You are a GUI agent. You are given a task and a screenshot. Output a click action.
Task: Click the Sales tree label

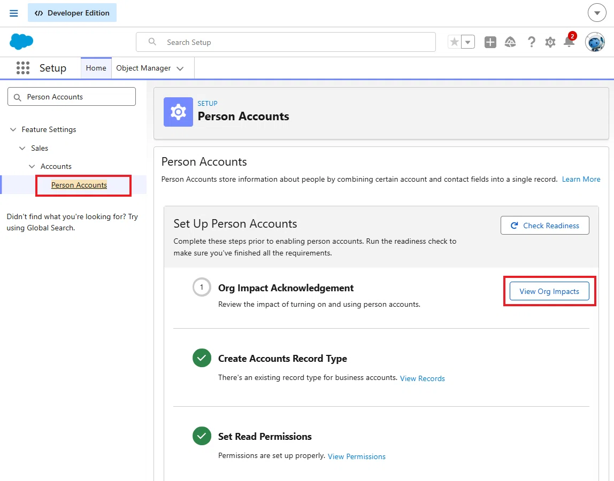[x=40, y=148]
